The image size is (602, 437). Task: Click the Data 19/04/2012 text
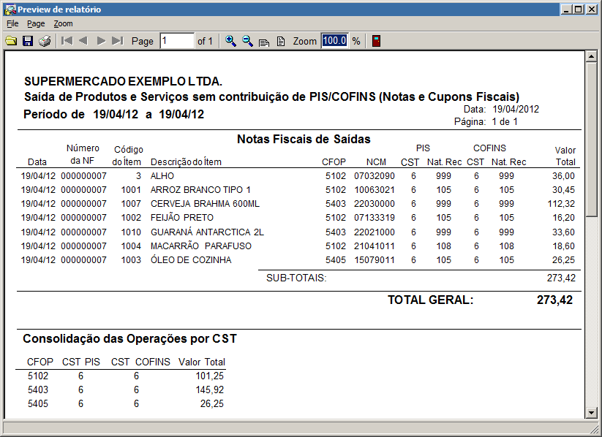[501, 109]
